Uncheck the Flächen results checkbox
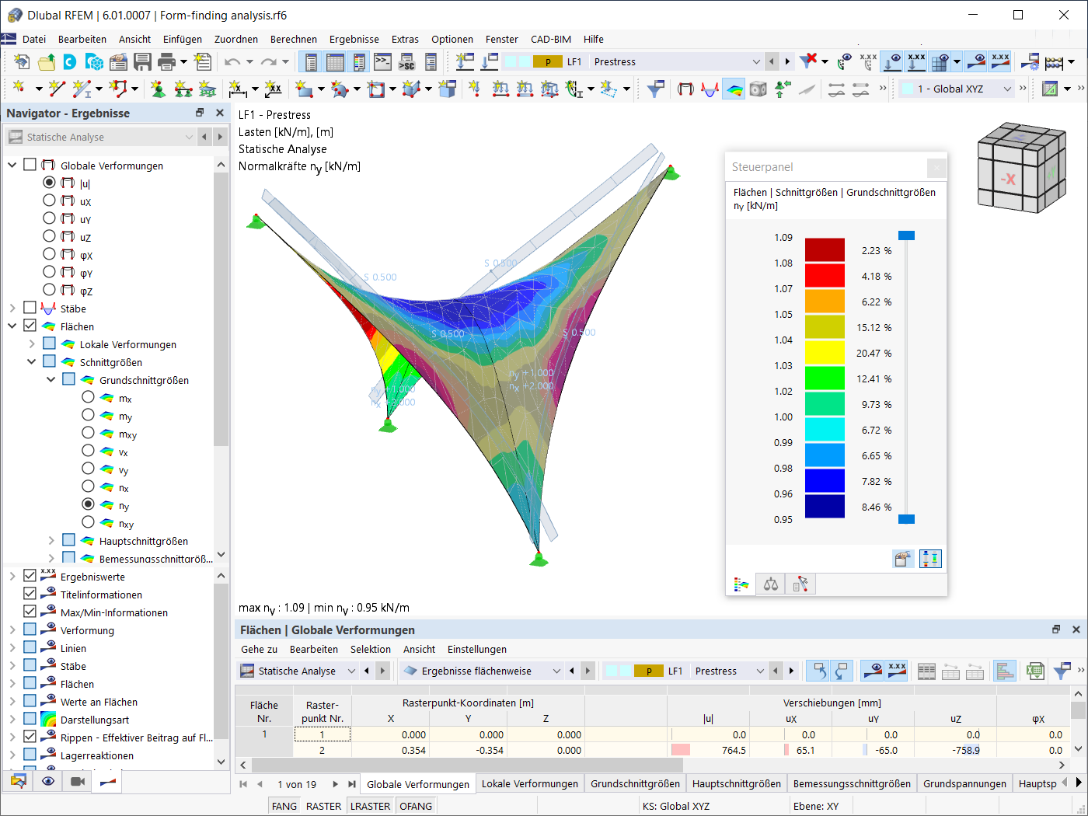This screenshot has width=1088, height=816. tap(30, 326)
